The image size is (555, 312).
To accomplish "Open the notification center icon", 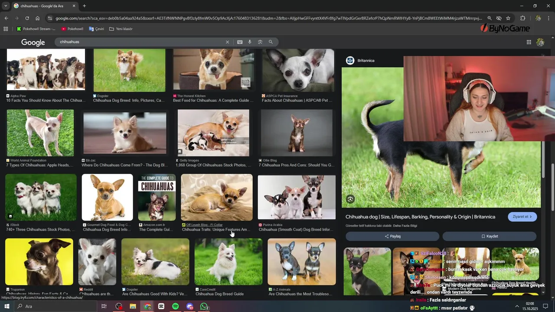I will click(x=545, y=306).
